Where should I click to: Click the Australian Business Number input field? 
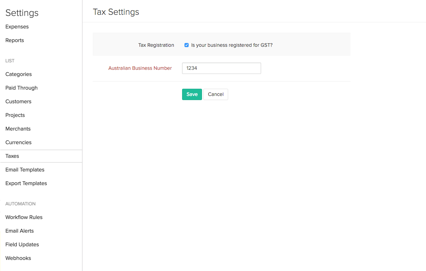click(221, 68)
